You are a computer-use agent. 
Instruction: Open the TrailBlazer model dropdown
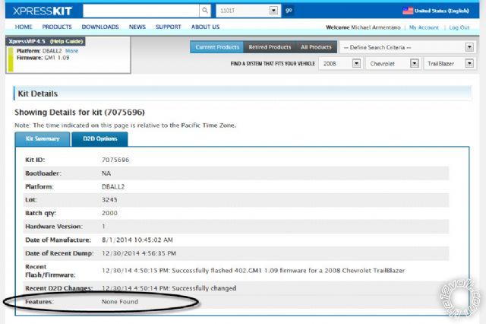[x=448, y=64]
